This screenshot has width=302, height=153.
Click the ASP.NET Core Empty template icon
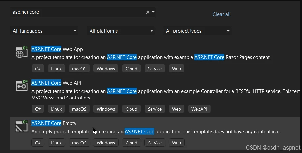click(22, 126)
